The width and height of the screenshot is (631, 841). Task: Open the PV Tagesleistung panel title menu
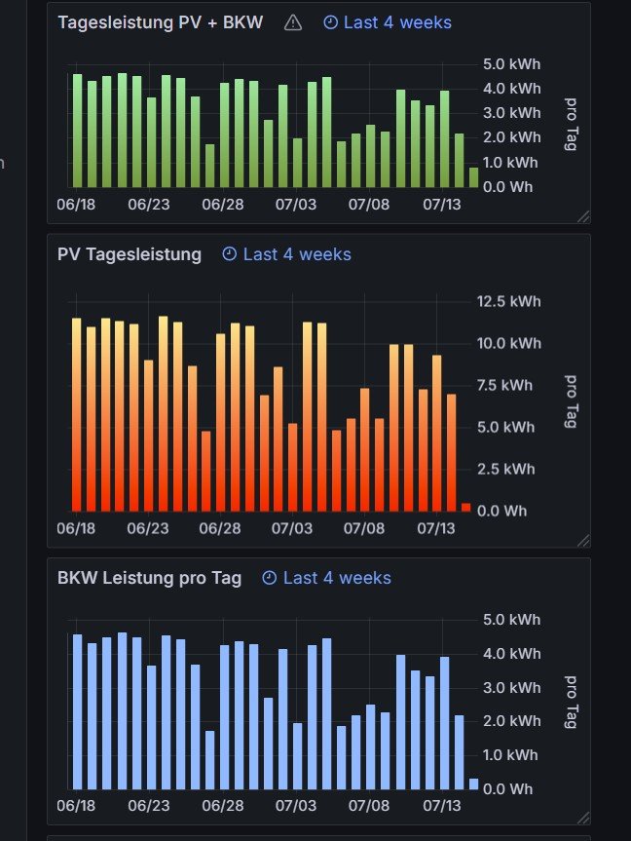pyautogui.click(x=130, y=254)
